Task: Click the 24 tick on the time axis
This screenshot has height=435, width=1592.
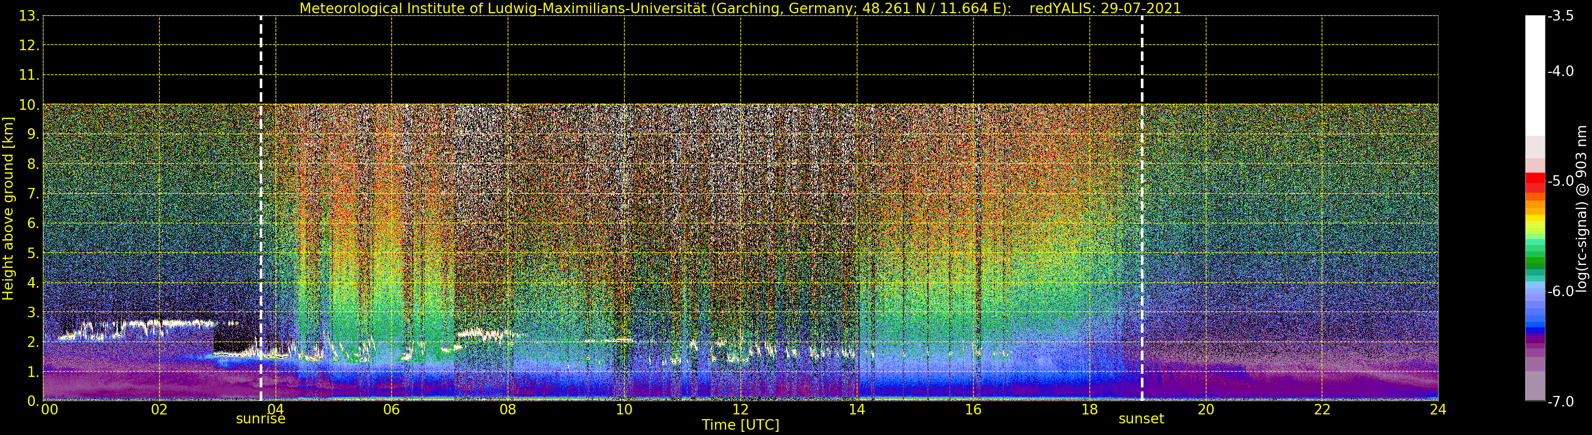Action: click(x=1438, y=410)
